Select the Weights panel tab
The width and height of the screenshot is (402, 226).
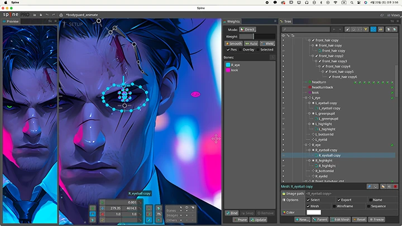pos(232,22)
